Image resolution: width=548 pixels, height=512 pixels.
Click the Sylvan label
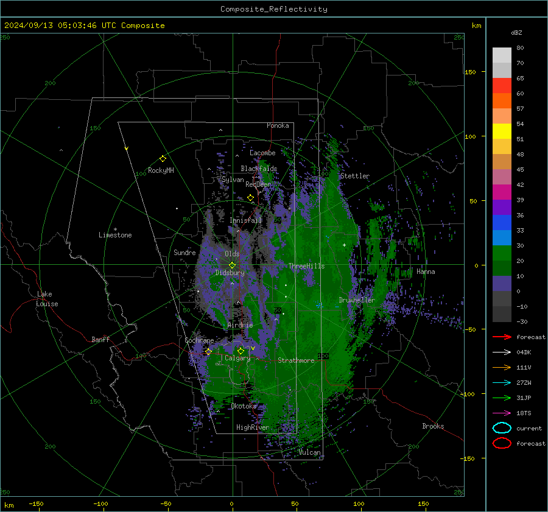[233, 180]
